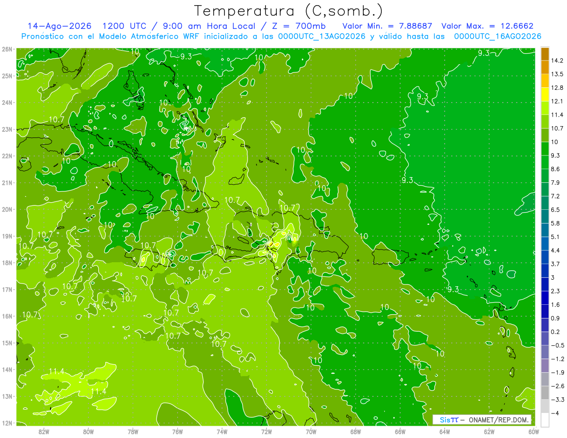Image resolution: width=567 pixels, height=438 pixels.
Task: Click the '76W' longitude axis label
Action: pos(177,431)
